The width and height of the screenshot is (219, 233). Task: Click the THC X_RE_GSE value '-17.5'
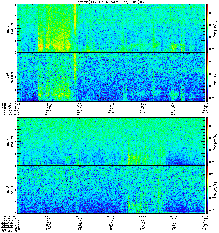pyautogui.click(x=79, y=216)
